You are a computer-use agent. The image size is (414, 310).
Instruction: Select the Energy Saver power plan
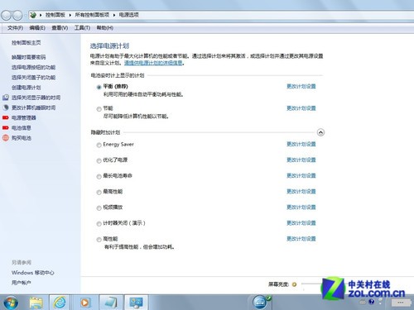pyautogui.click(x=99, y=145)
